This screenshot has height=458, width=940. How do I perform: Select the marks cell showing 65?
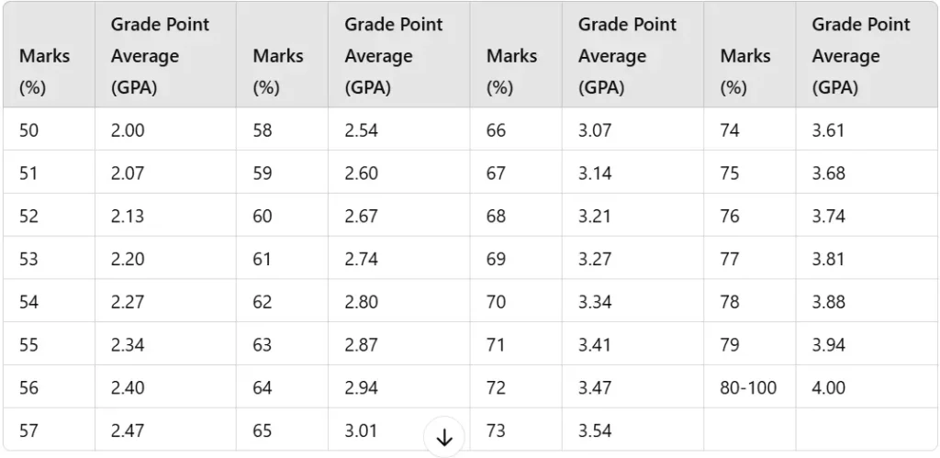(x=263, y=430)
